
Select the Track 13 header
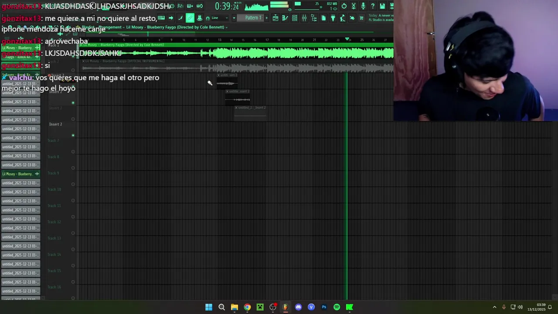click(60, 243)
